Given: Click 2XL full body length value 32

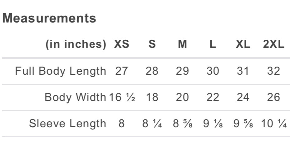Looking at the screenshot, I should click(273, 71).
